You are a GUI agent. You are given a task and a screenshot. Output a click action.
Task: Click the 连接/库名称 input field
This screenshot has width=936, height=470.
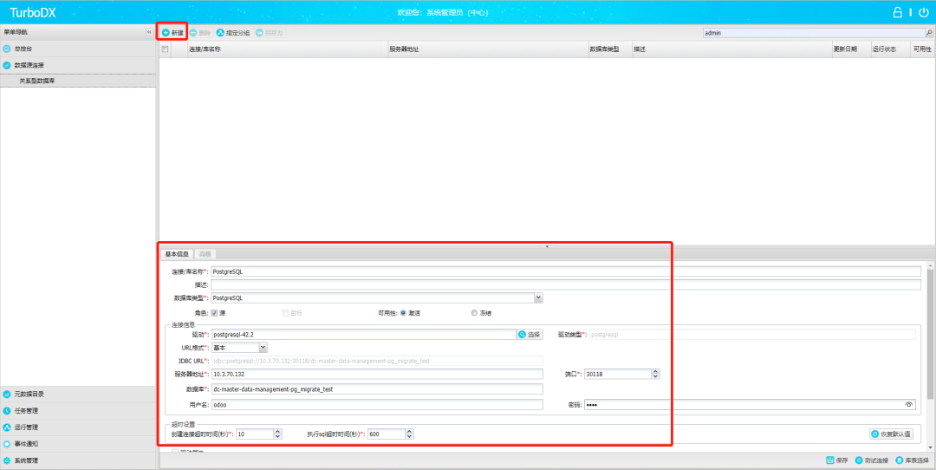566,271
